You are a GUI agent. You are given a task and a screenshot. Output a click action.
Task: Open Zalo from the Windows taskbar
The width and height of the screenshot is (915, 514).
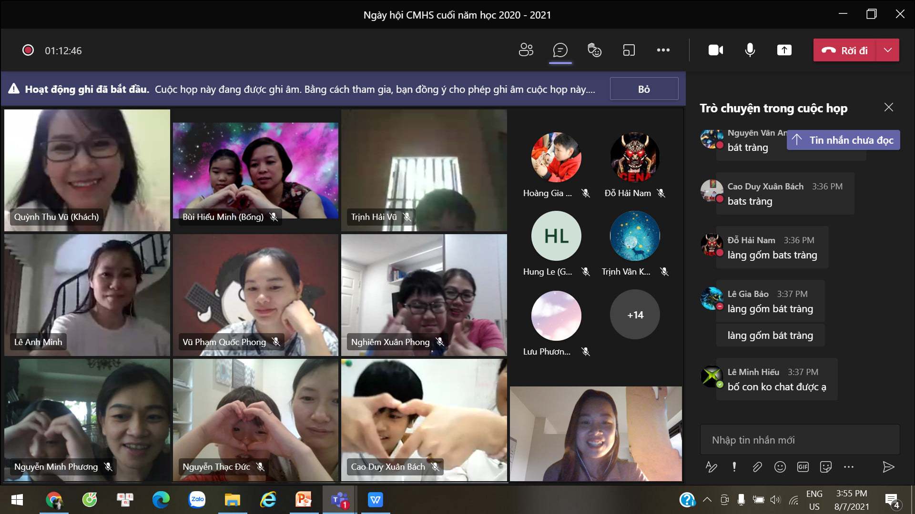[197, 499]
